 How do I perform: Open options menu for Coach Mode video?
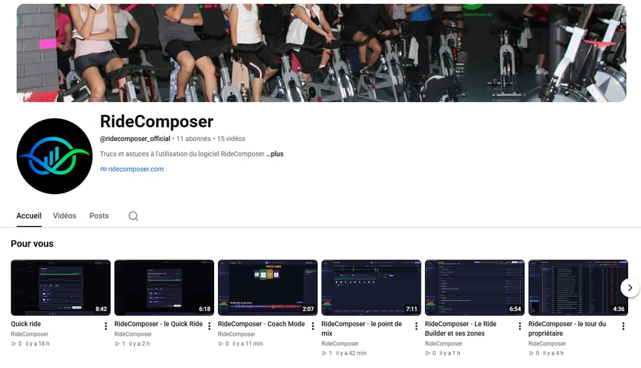[x=313, y=326]
